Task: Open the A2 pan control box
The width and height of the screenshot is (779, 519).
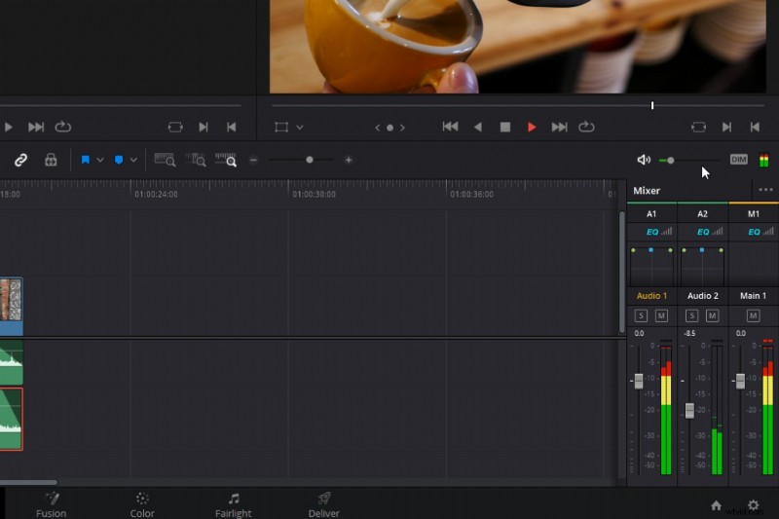Action: click(702, 265)
